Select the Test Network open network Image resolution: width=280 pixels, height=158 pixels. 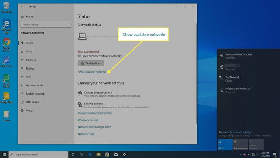[x=248, y=79]
